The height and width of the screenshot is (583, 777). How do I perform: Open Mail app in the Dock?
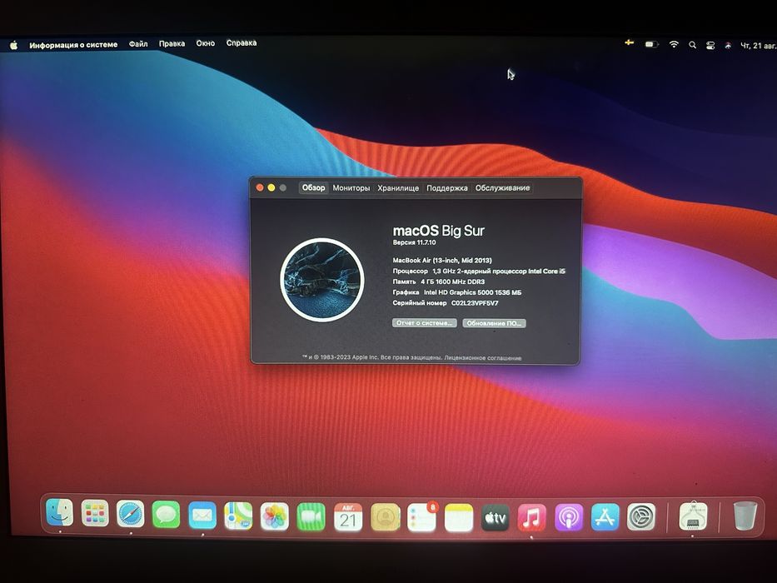click(x=202, y=516)
